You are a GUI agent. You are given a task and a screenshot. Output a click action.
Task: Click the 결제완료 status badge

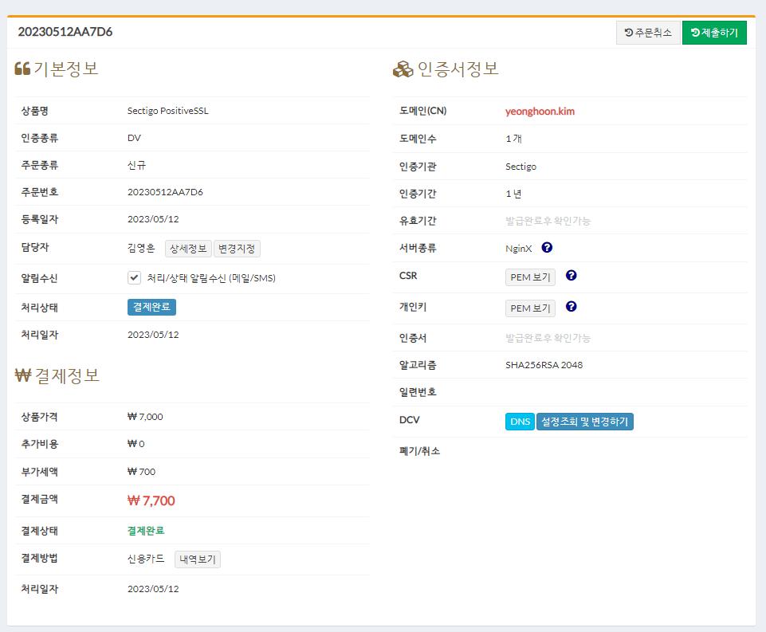click(x=151, y=307)
